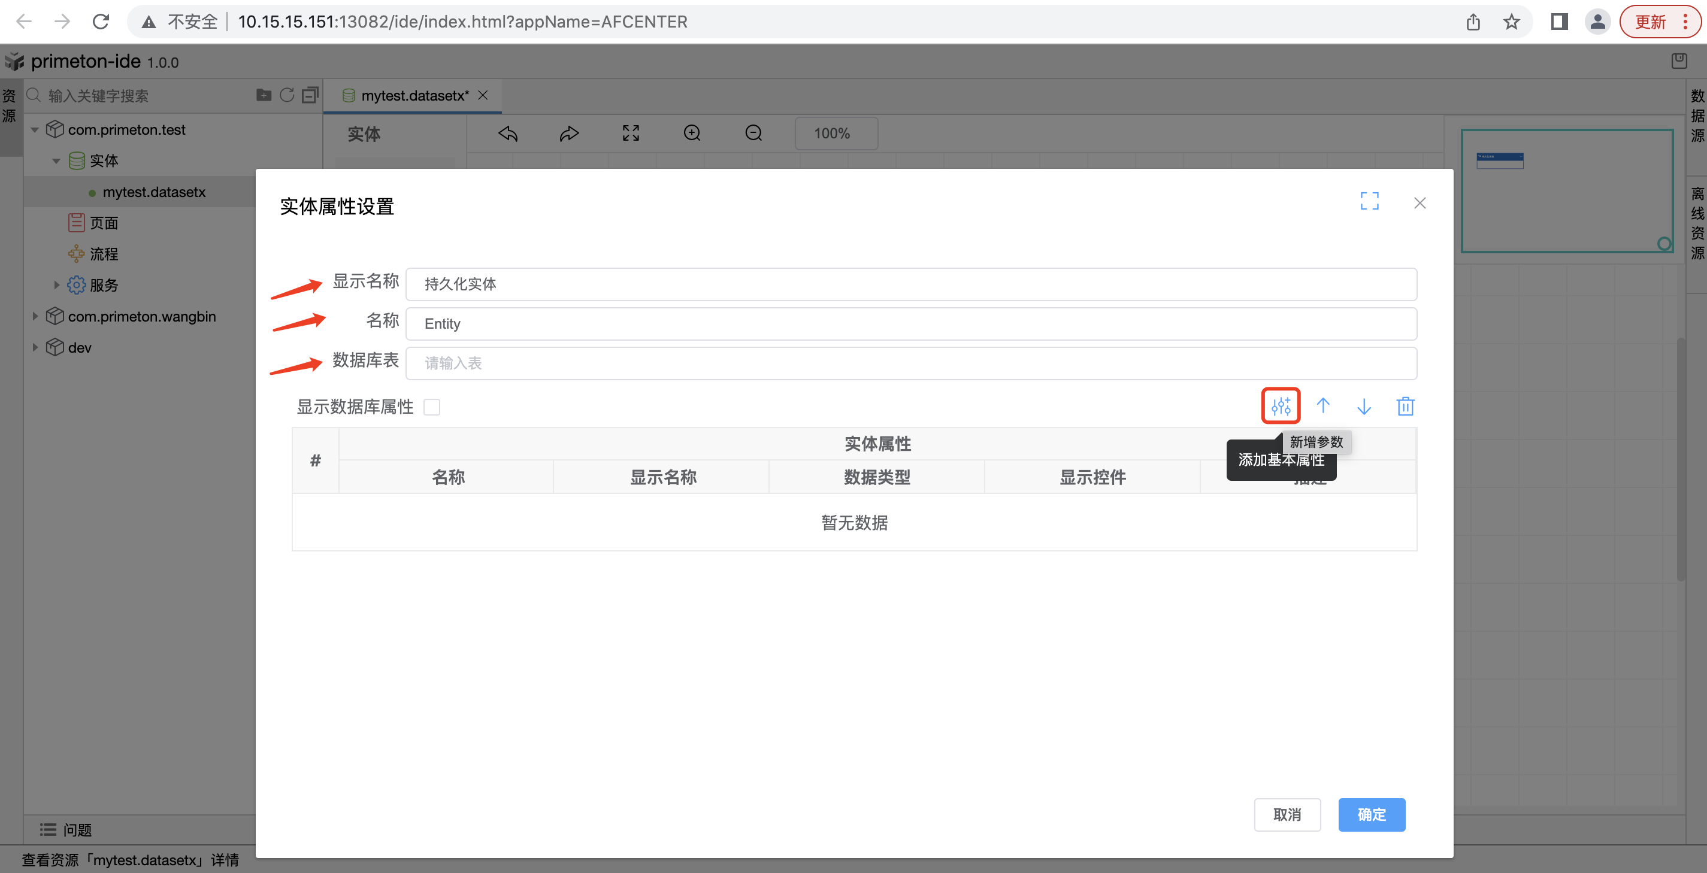Switch to mytest.datasetx tab

pos(414,96)
